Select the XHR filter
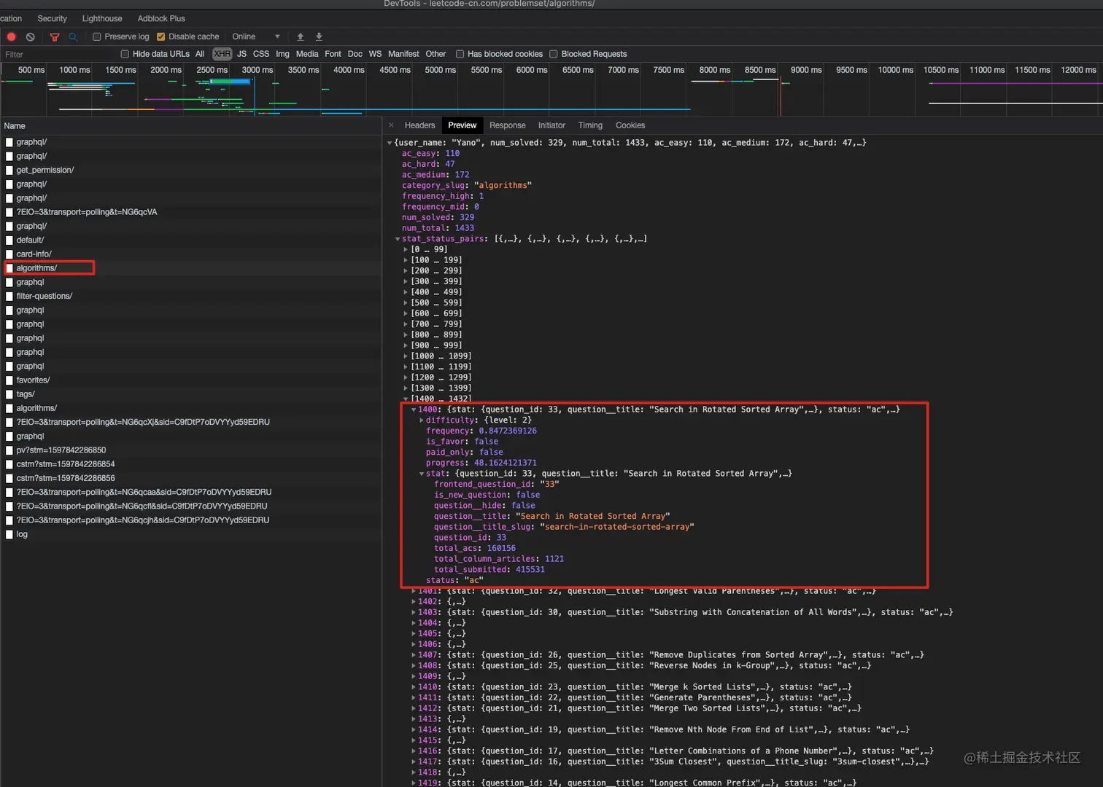This screenshot has width=1103, height=787. 222,54
